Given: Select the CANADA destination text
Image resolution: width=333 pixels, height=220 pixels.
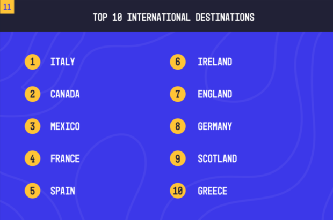Looking at the screenshot, I should 65,94.
